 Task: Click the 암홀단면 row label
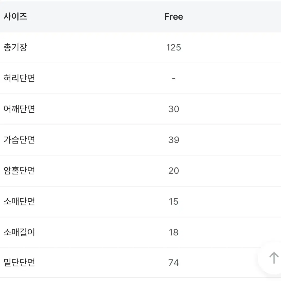click(19, 171)
